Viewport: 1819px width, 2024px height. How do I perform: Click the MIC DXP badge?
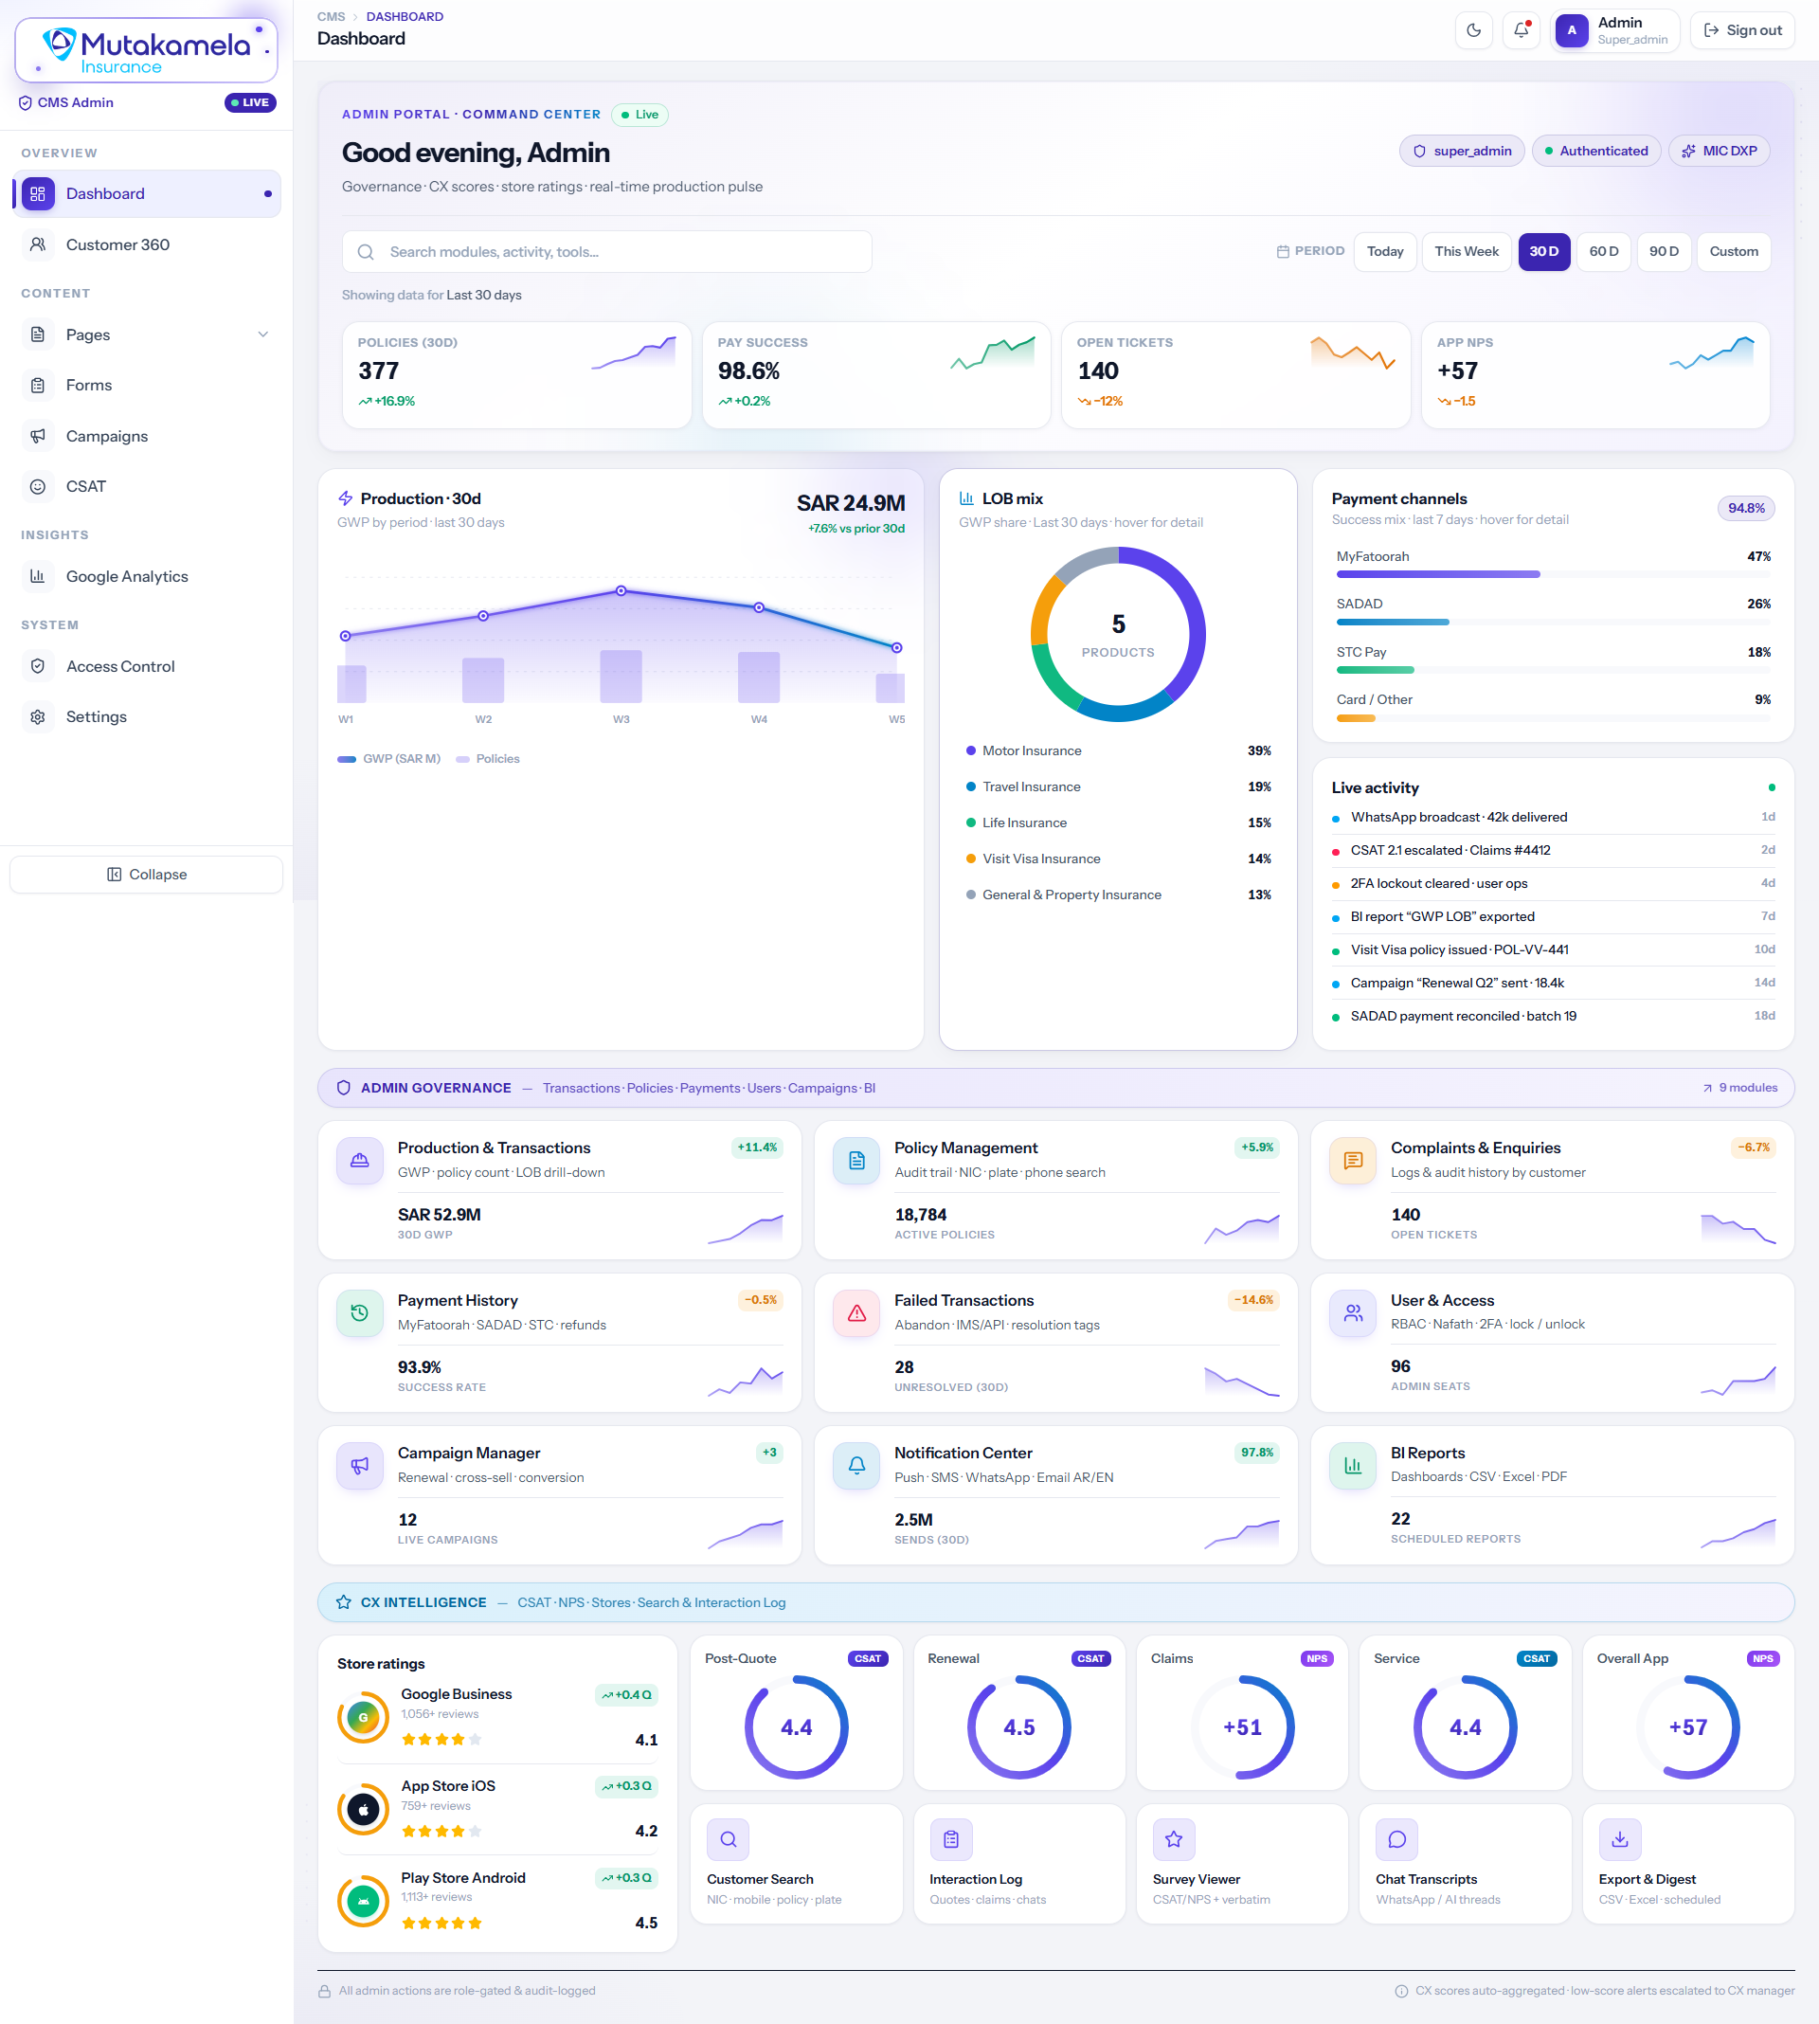pyautogui.click(x=1720, y=151)
